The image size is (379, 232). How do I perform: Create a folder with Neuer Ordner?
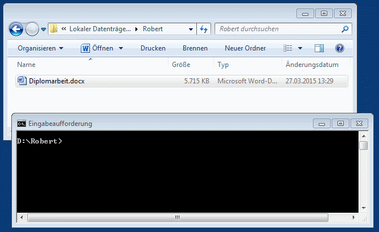click(x=245, y=48)
